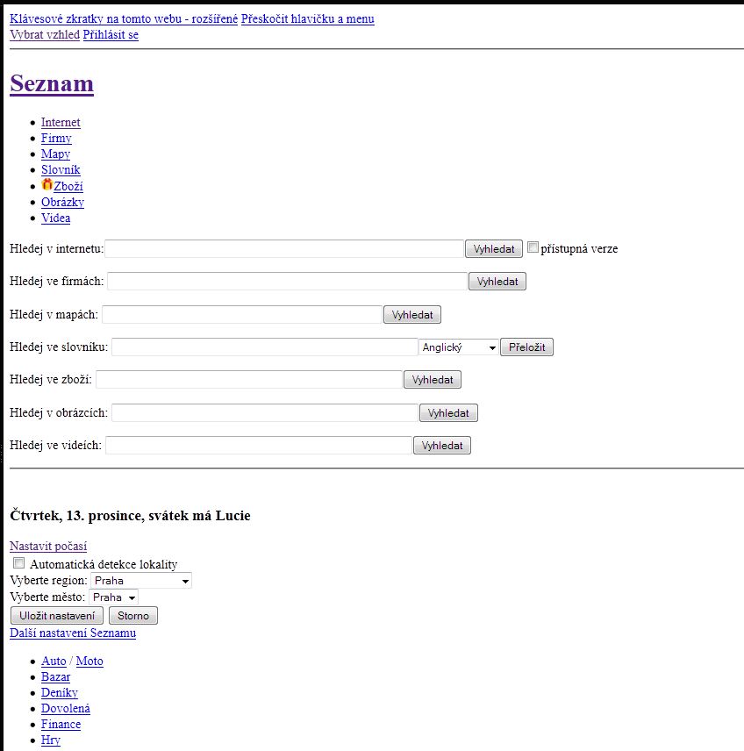Screen dimensions: 744x751
Task: Navigate to Zboží link
Action: click(x=68, y=186)
